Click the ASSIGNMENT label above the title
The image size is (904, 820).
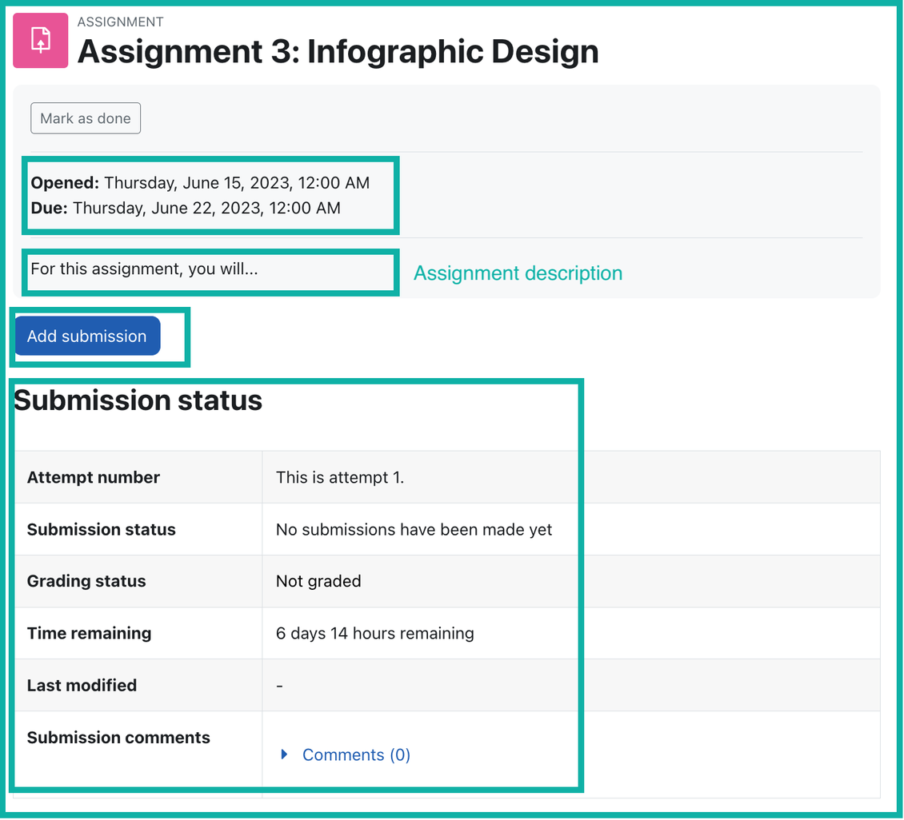click(120, 22)
